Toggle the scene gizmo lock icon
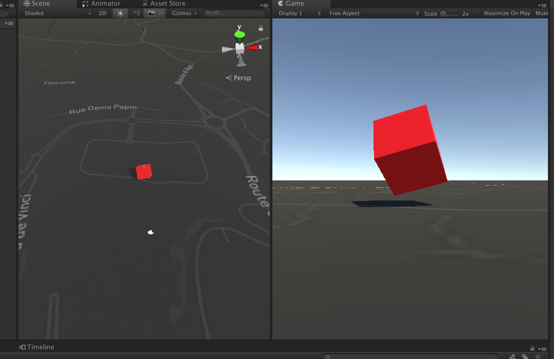The height and width of the screenshot is (359, 554). (x=260, y=28)
